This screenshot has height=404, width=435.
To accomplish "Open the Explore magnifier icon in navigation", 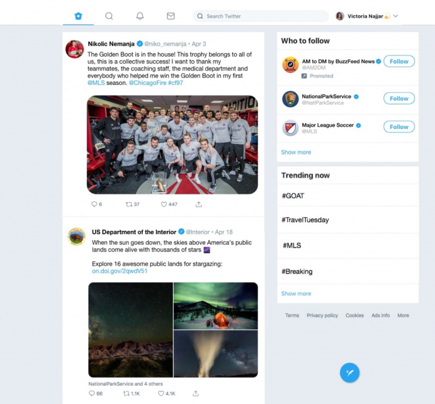I will [109, 16].
